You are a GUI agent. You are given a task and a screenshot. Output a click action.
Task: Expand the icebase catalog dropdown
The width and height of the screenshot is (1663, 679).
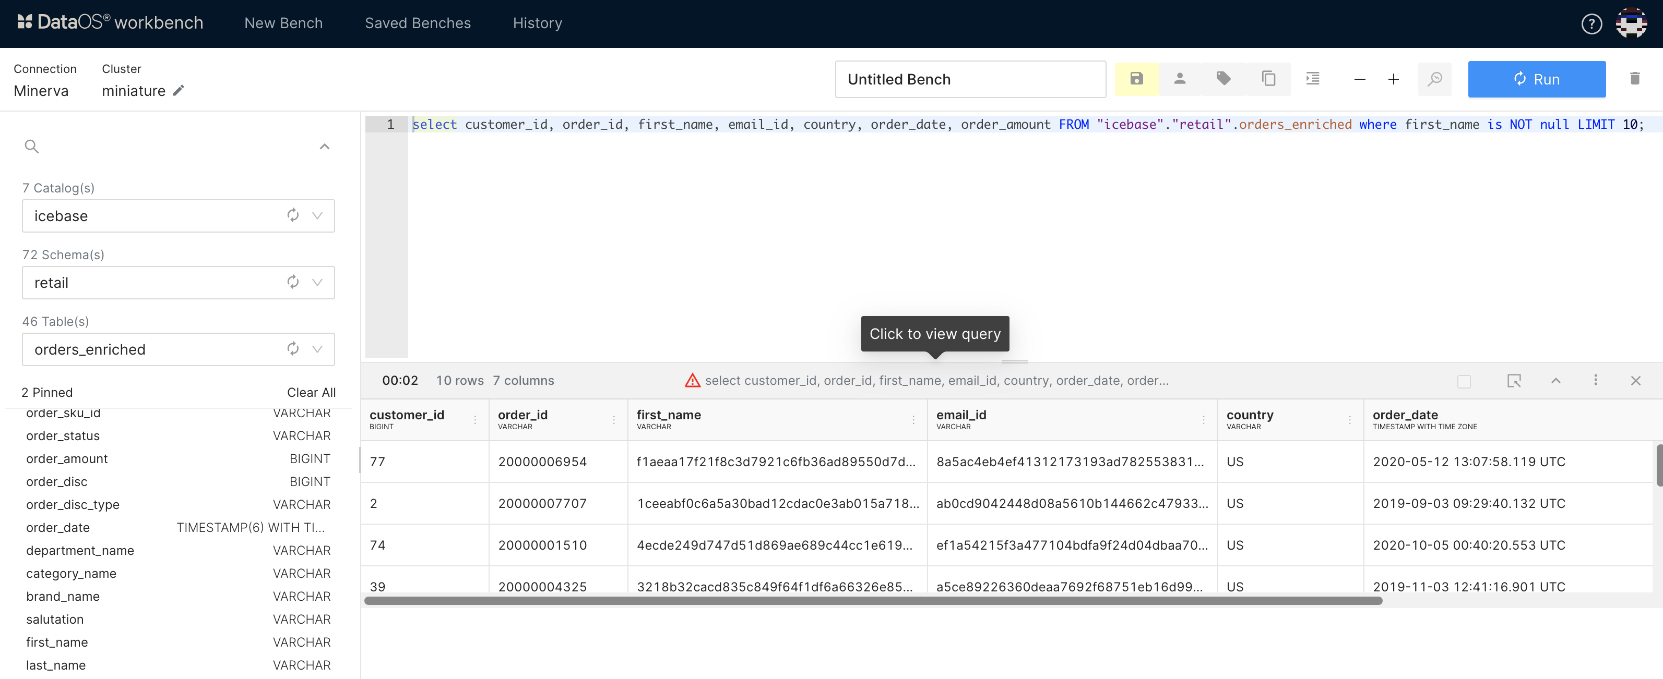click(317, 215)
